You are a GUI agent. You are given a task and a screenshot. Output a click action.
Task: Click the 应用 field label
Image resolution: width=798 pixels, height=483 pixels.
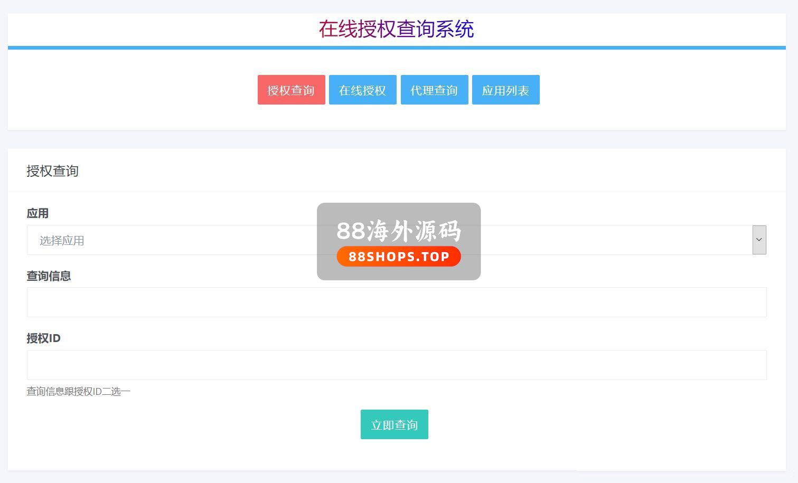(37, 213)
